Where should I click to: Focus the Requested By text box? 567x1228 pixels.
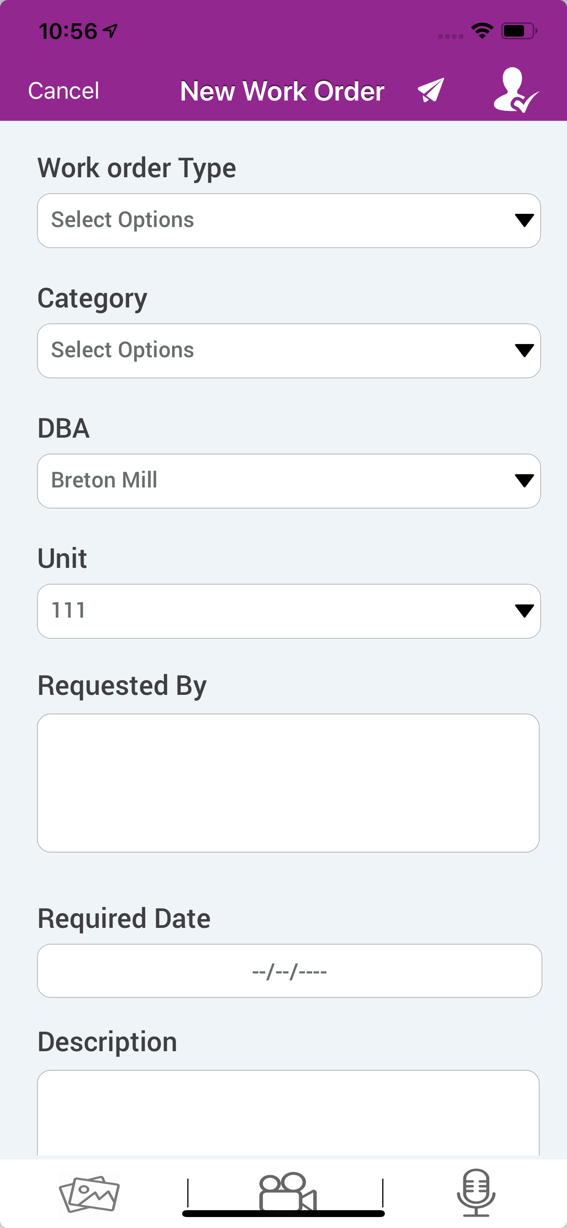pos(288,782)
